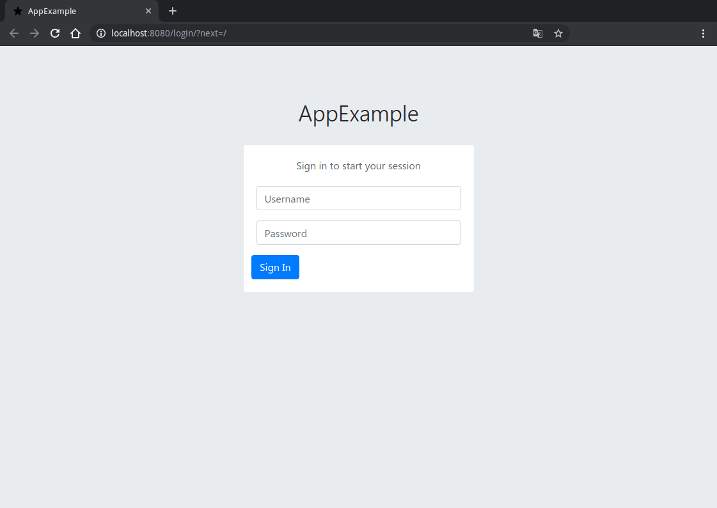Close the AppExample tab
This screenshot has height=508, width=717.
[148, 11]
